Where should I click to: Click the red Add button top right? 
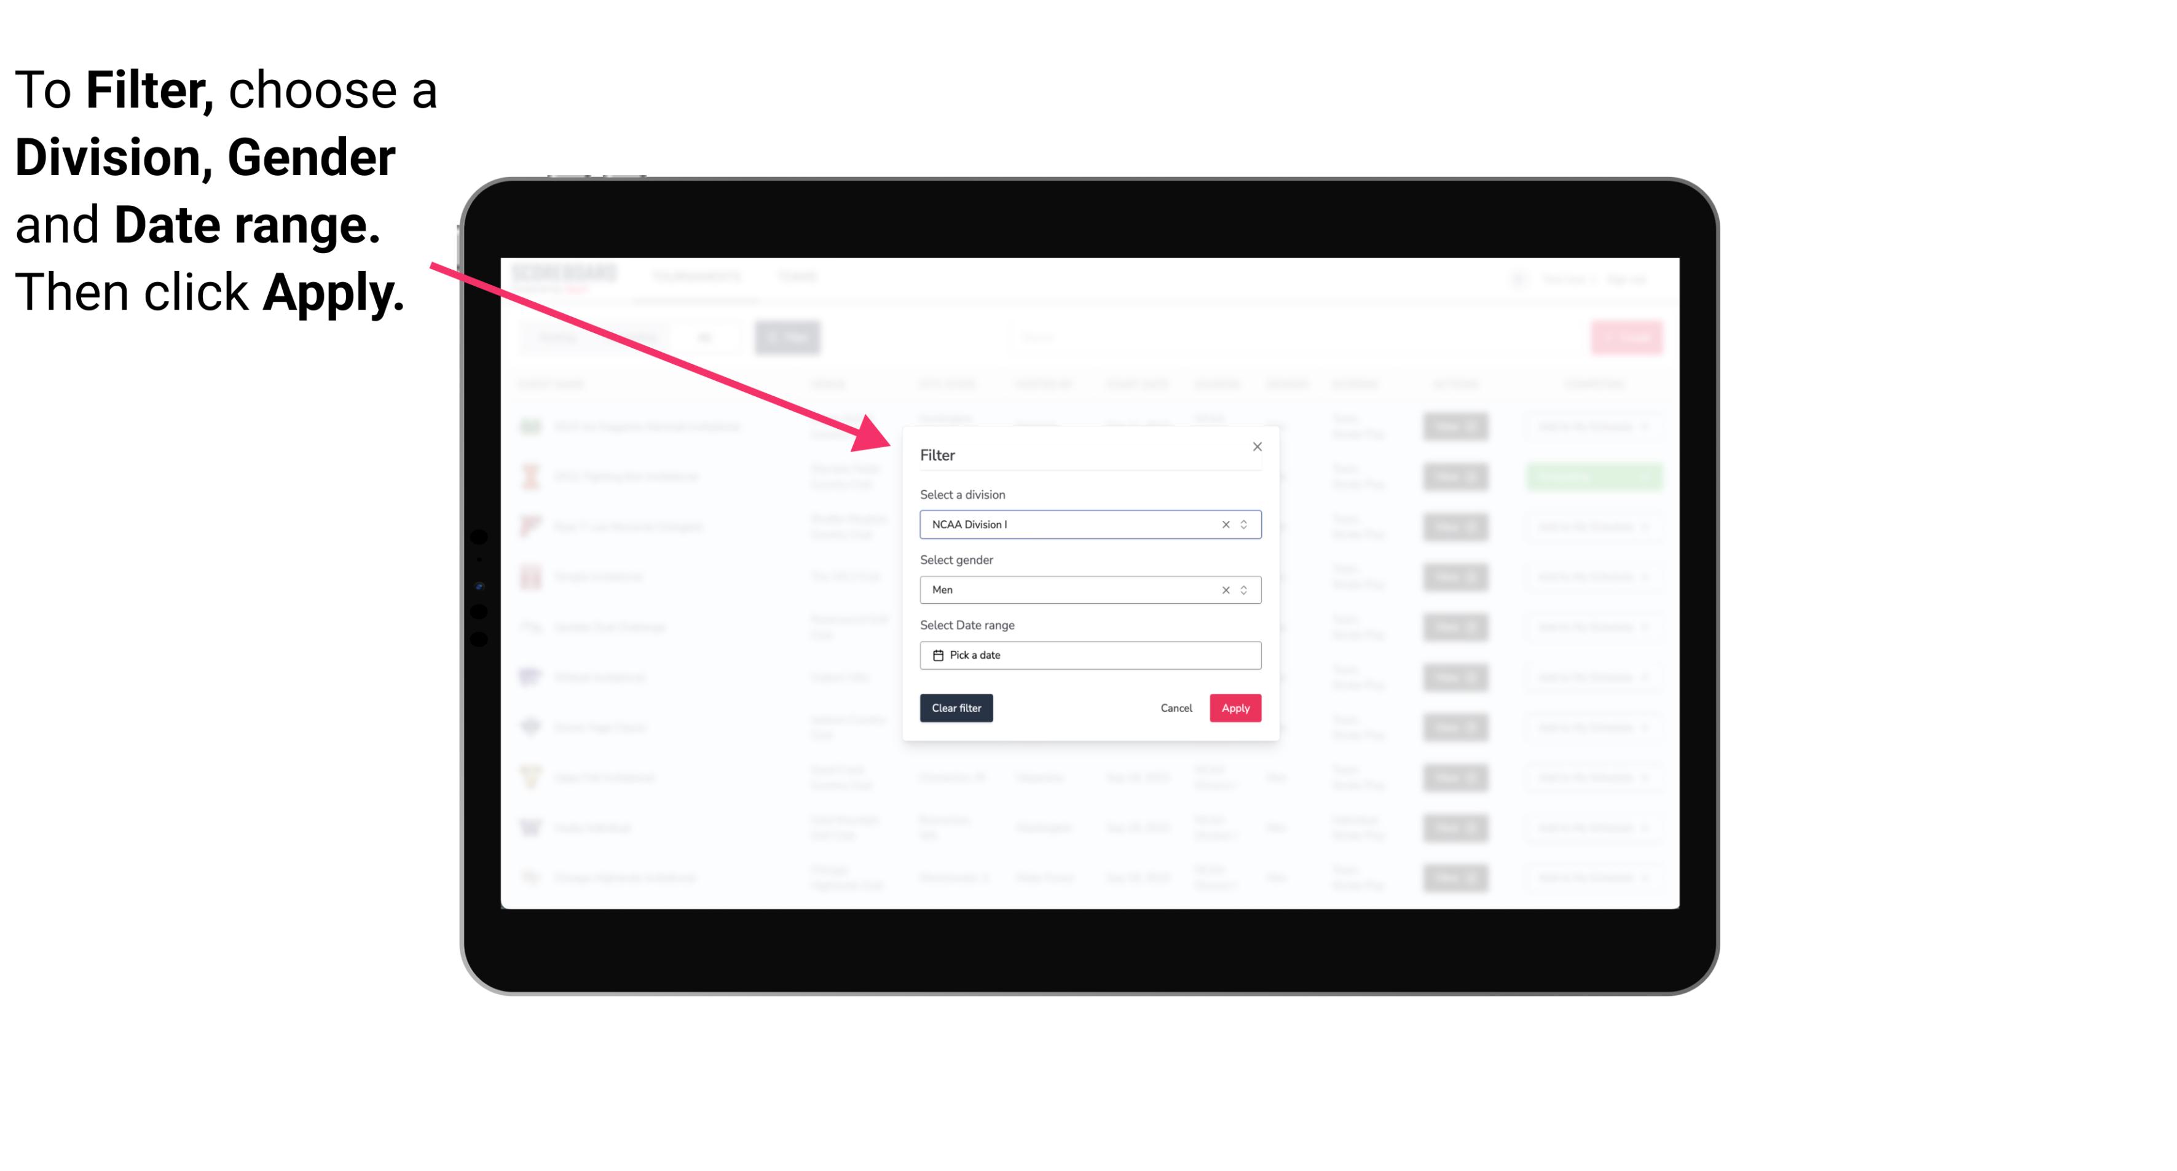point(1628,336)
